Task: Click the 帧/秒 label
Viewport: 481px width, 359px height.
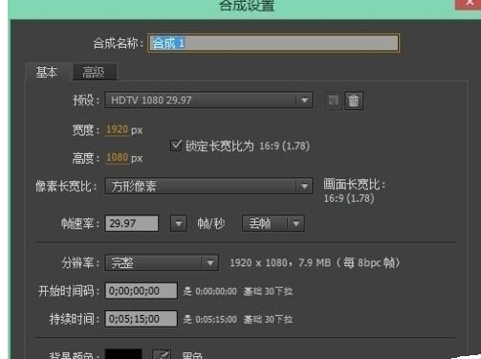Action: point(211,224)
